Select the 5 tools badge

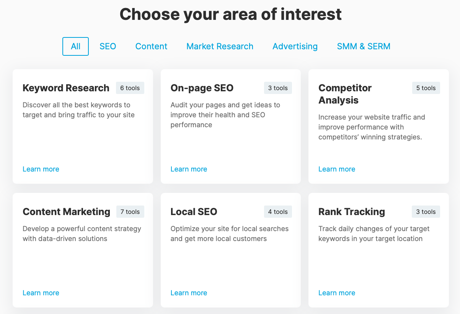point(426,88)
